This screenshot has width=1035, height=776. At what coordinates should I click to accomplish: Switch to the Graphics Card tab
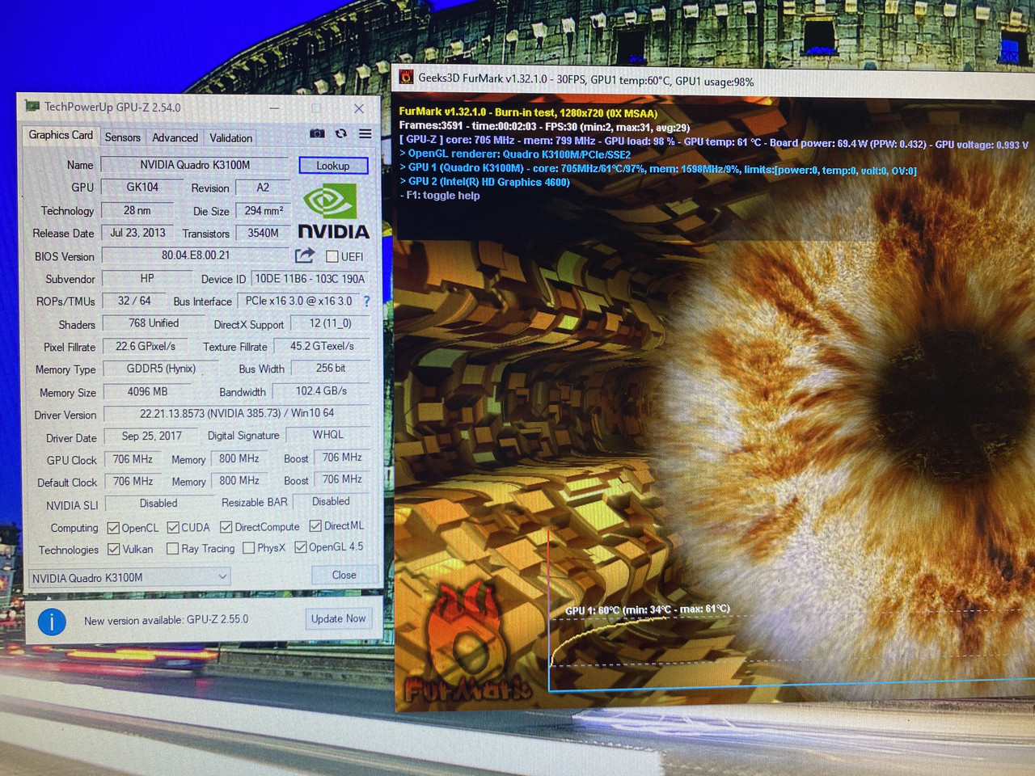pos(60,135)
